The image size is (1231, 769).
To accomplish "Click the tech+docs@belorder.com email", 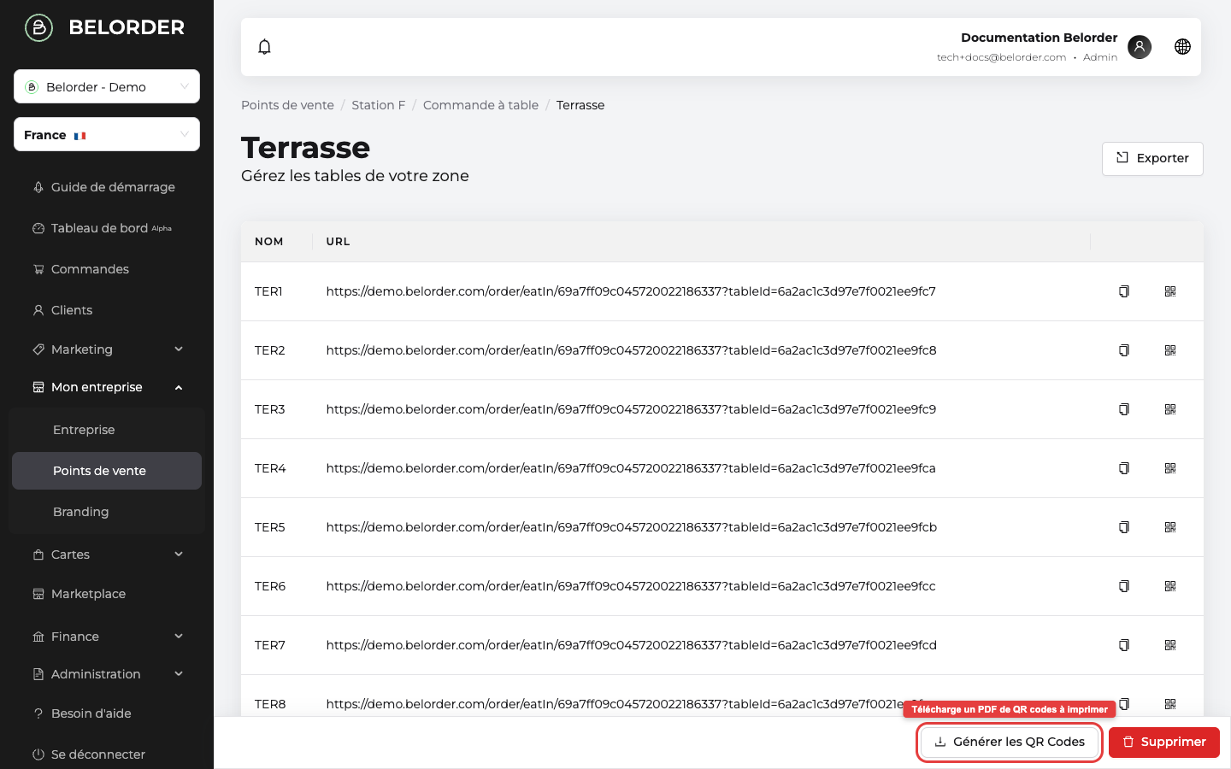I will tap(1001, 57).
